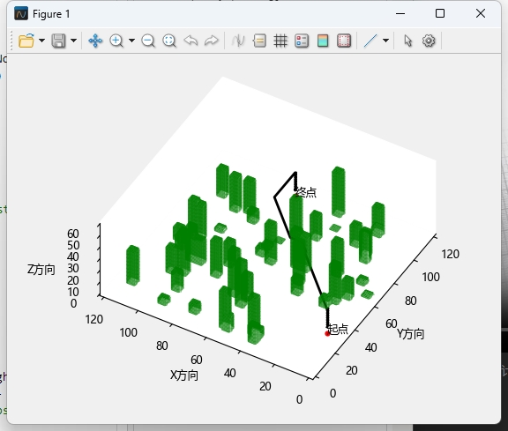Click the red start point marker 起点
This screenshot has width=508, height=431.
click(327, 334)
